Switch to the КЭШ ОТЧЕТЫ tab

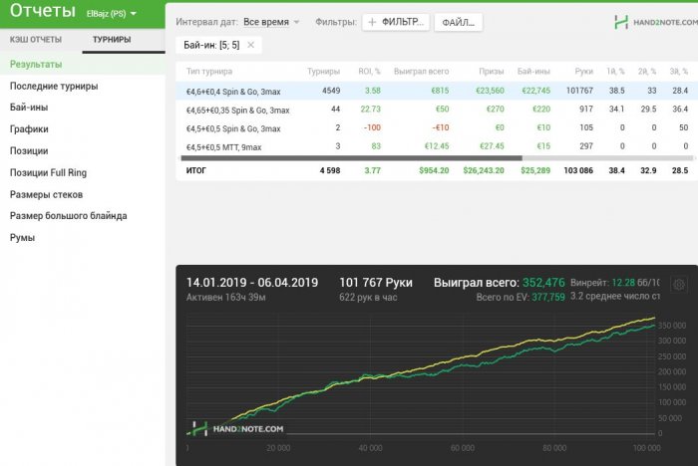coord(35,40)
